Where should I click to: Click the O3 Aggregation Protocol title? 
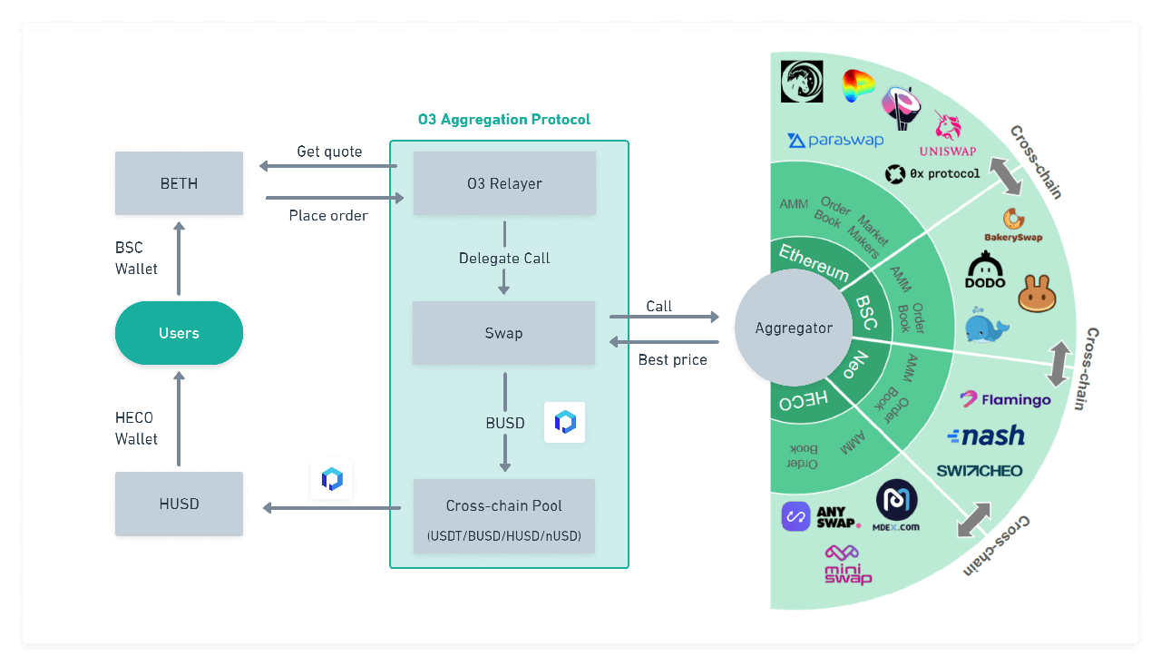pyautogui.click(x=504, y=120)
